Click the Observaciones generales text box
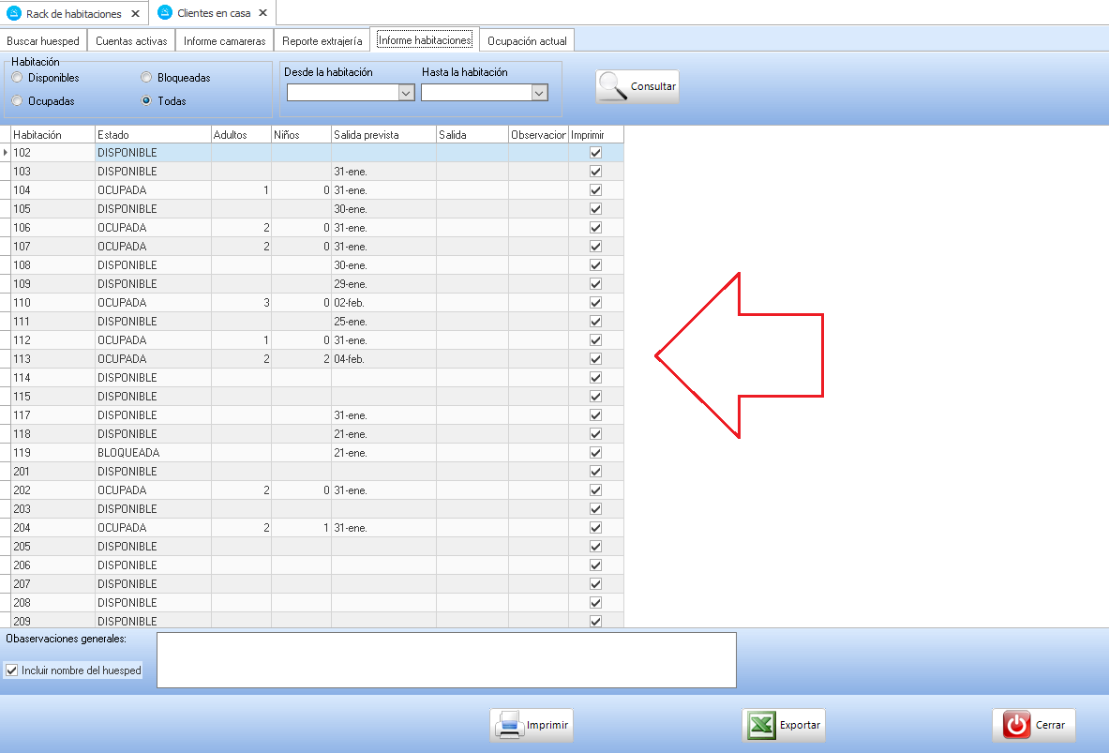 point(445,659)
